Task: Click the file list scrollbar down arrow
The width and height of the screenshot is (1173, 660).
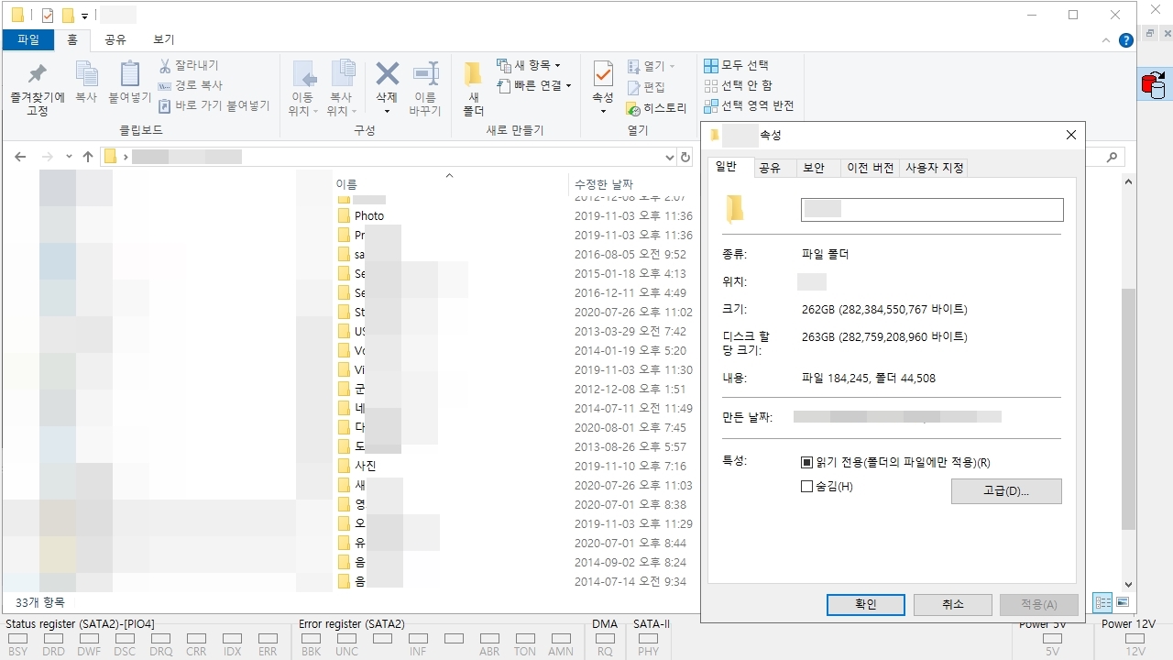Action: click(x=1129, y=584)
